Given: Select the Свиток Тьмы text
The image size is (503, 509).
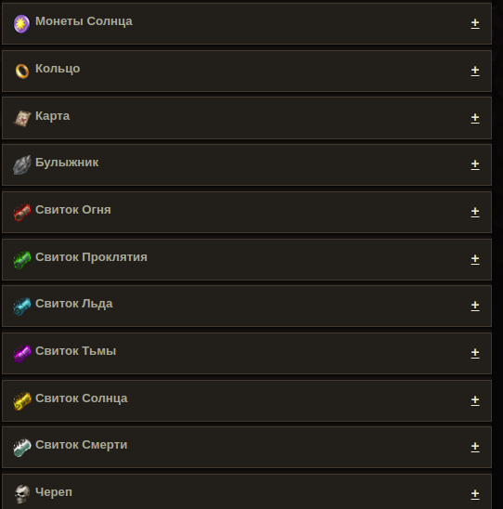Looking at the screenshot, I should [75, 351].
